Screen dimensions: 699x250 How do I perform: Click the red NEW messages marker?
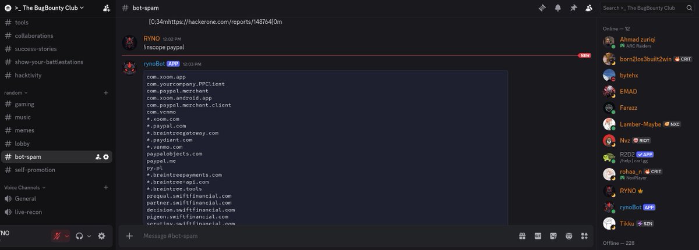pos(584,55)
